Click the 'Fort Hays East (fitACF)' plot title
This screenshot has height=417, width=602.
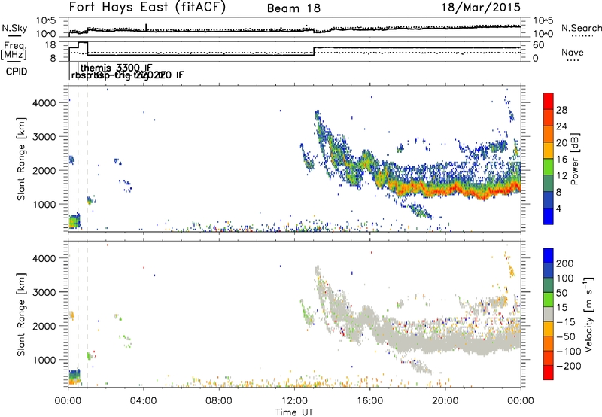coord(147,7)
